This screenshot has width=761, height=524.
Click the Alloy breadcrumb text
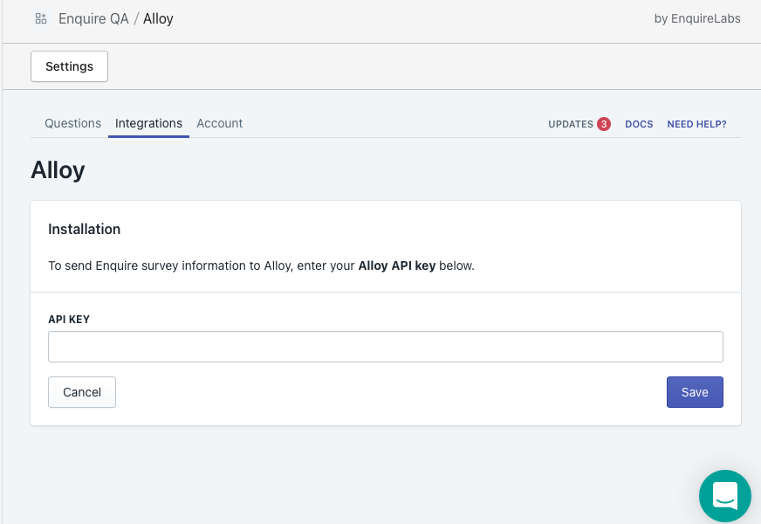click(x=158, y=18)
